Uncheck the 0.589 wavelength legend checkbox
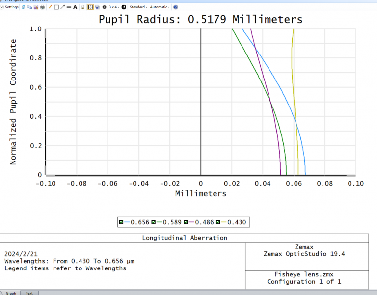The image size is (377, 295). [153, 222]
